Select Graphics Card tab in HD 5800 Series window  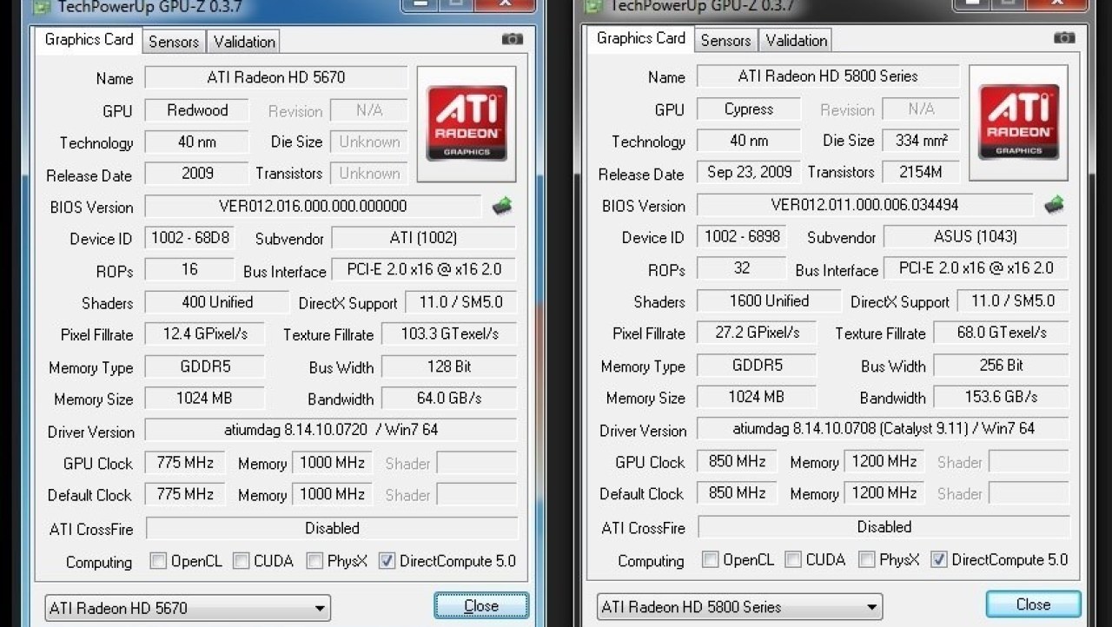(x=641, y=38)
